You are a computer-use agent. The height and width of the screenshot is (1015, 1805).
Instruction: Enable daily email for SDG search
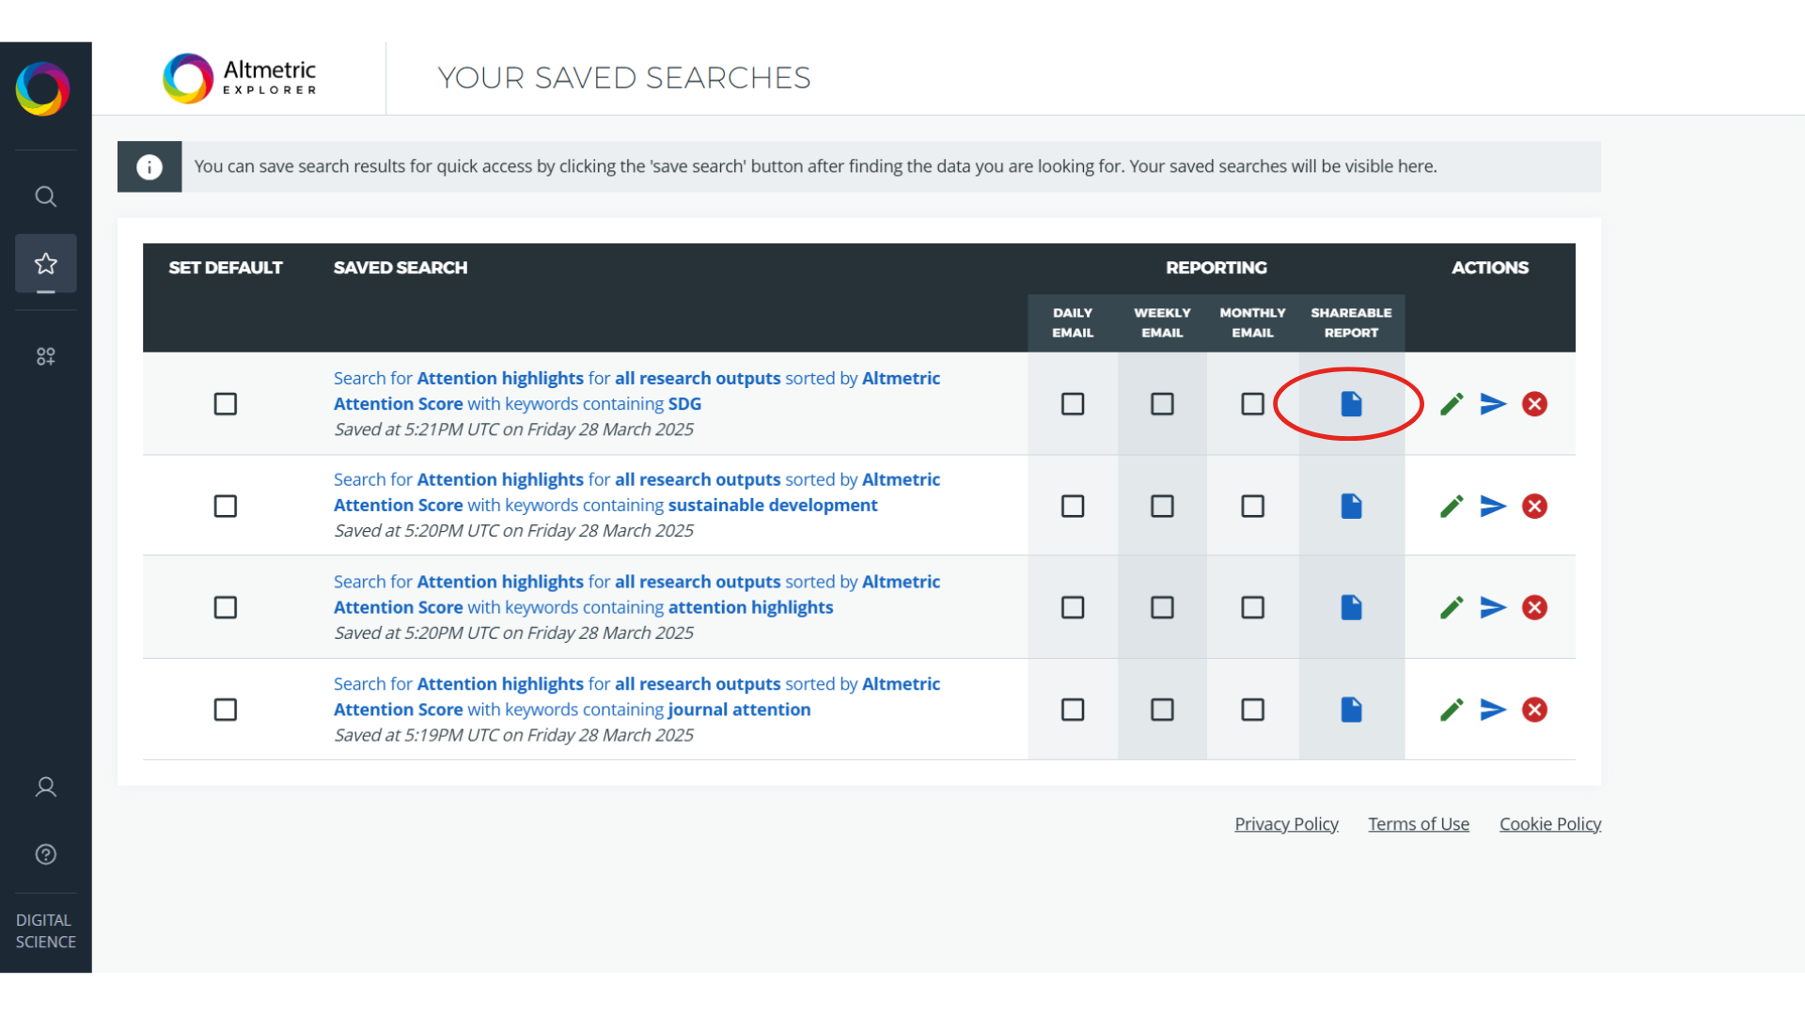pyautogui.click(x=1073, y=404)
